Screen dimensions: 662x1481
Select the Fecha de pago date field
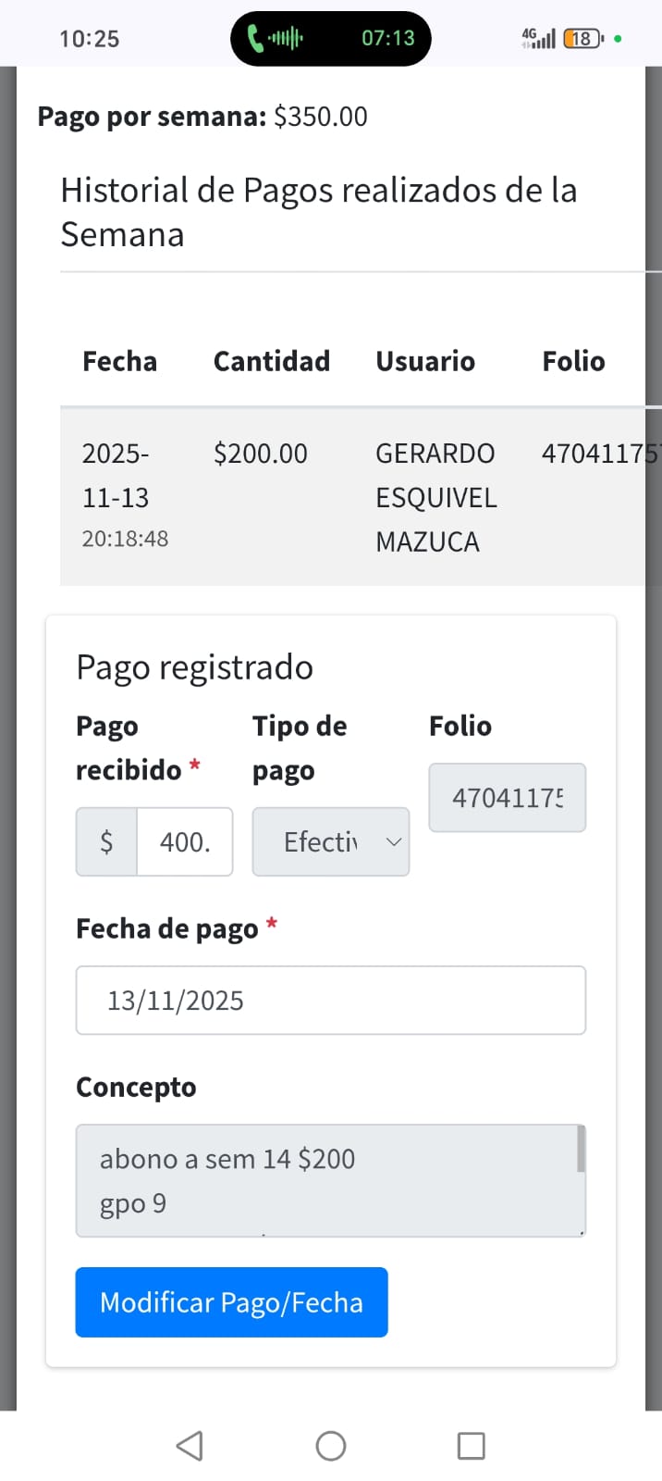coord(330,1000)
